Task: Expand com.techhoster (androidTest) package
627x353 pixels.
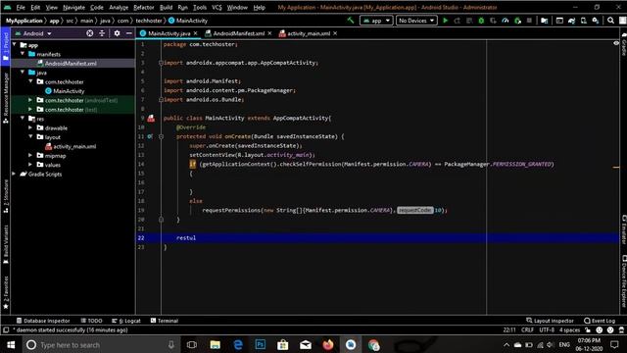Action: click(30, 100)
